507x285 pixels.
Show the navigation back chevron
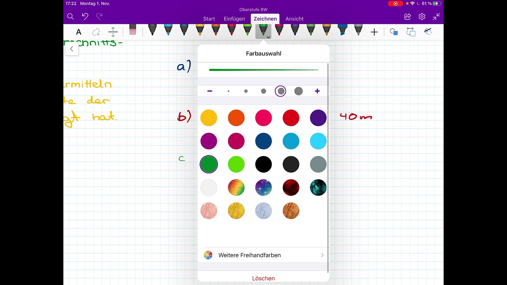(x=72, y=49)
